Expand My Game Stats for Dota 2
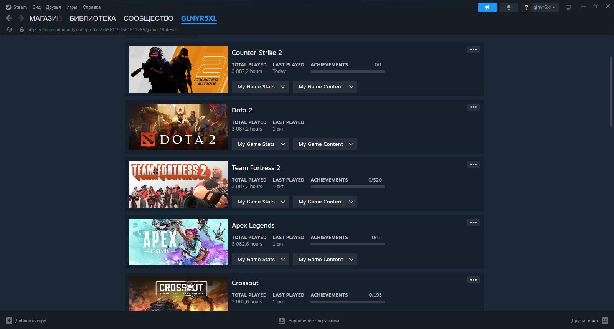Viewport: 614px width, 329px height. click(260, 144)
